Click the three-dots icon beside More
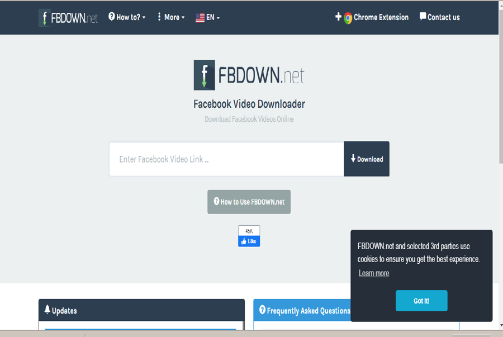This screenshot has height=337, width=503. [x=159, y=17]
